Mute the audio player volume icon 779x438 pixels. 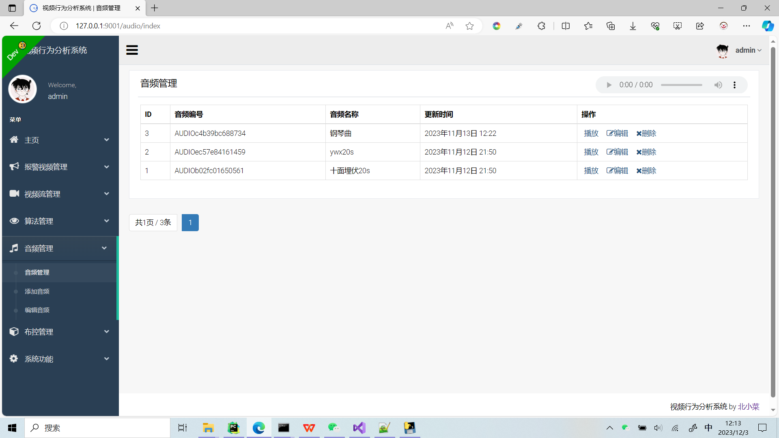click(718, 85)
